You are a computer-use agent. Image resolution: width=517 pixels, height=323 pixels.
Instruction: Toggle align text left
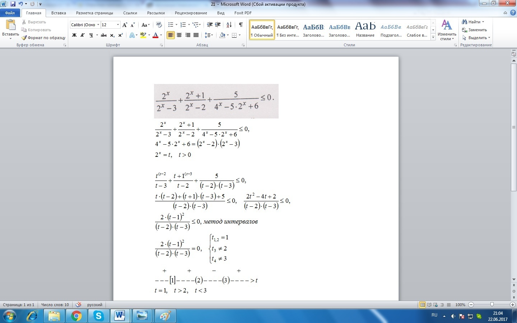[171, 35]
